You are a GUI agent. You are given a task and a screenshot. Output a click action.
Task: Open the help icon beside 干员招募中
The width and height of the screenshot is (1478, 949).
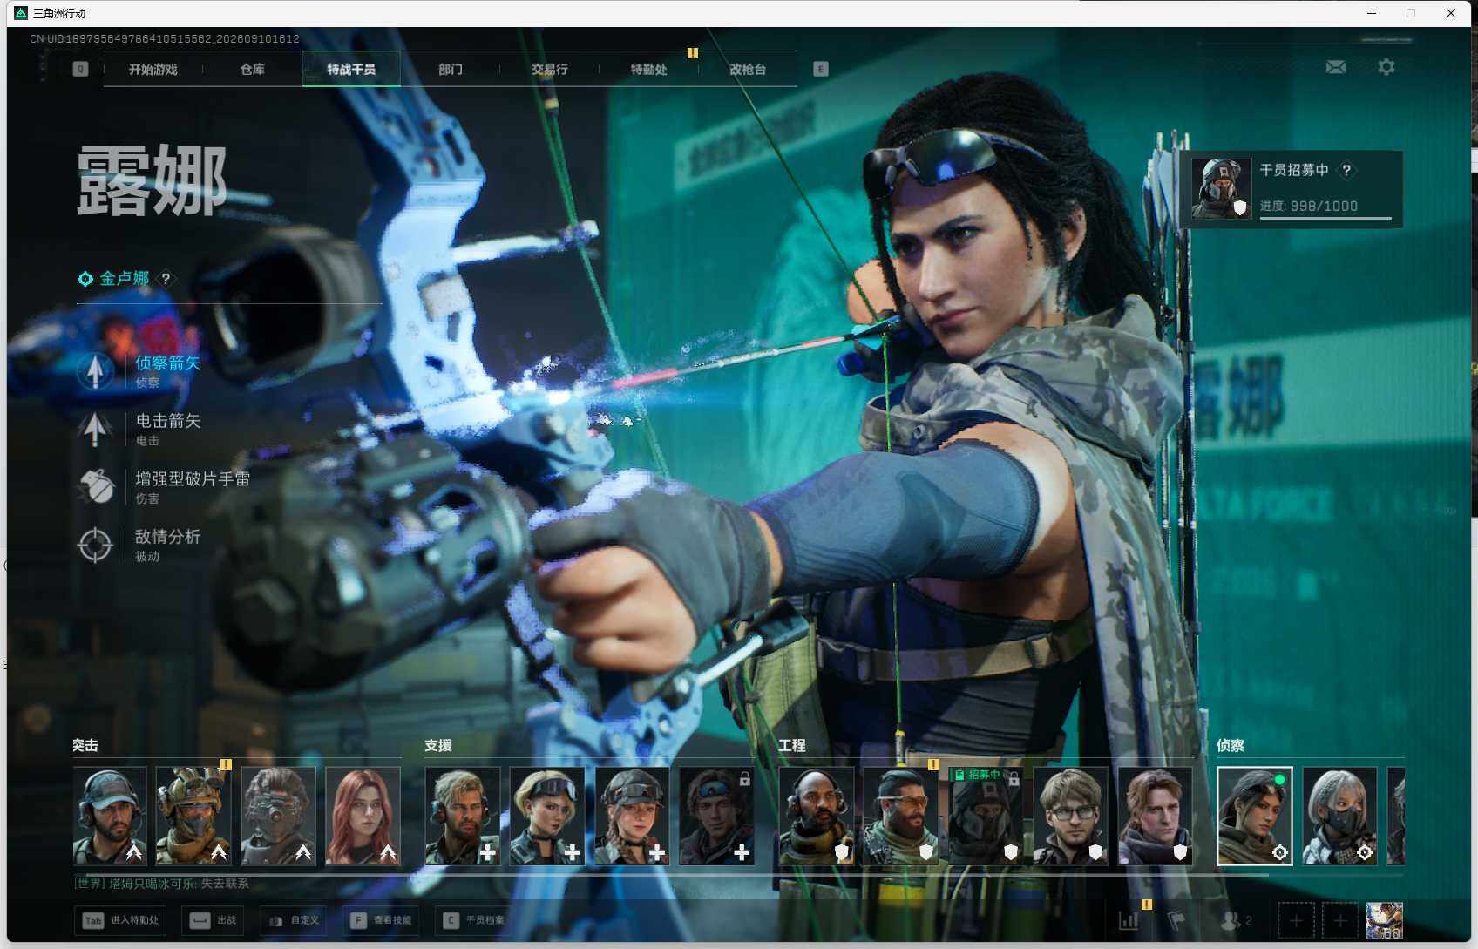coord(1346,171)
